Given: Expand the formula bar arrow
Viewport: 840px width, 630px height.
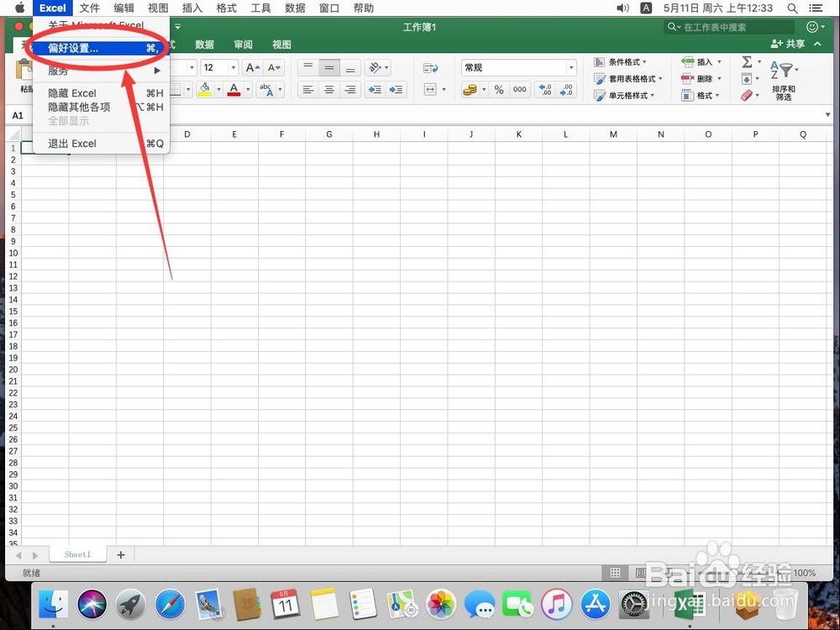Looking at the screenshot, I should [827, 115].
